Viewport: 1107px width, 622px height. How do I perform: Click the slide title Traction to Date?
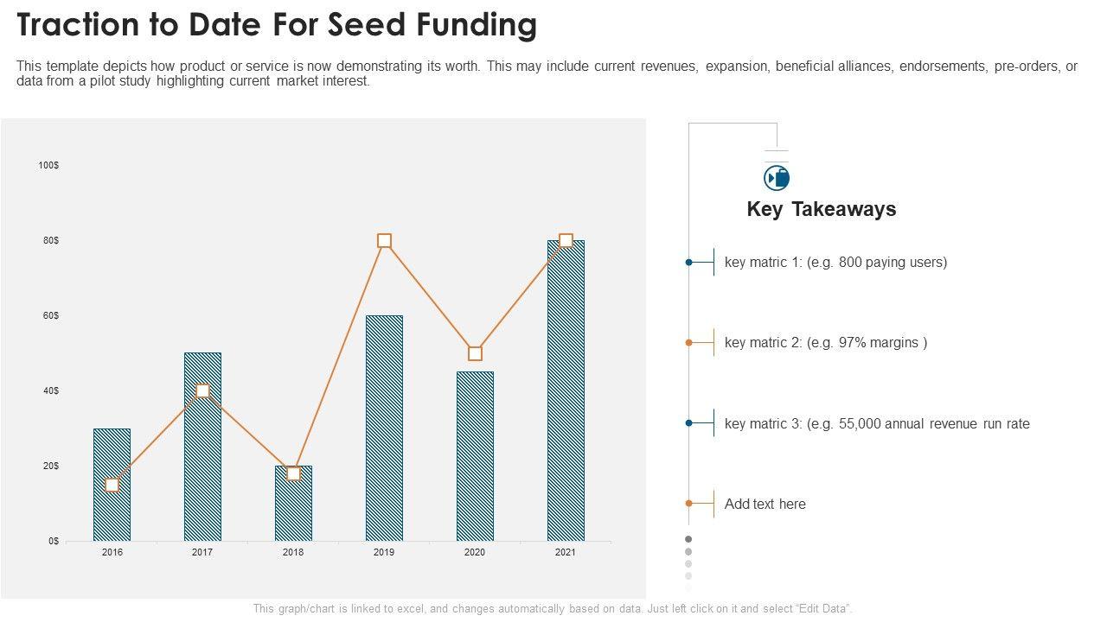277,25
